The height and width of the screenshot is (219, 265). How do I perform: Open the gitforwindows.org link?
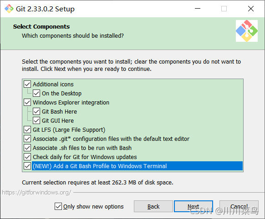point(36,192)
